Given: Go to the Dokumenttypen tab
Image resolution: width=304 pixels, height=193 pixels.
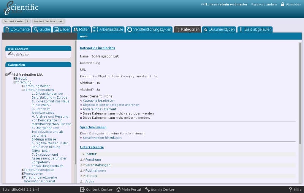Looking at the screenshot, I should 219,29.
